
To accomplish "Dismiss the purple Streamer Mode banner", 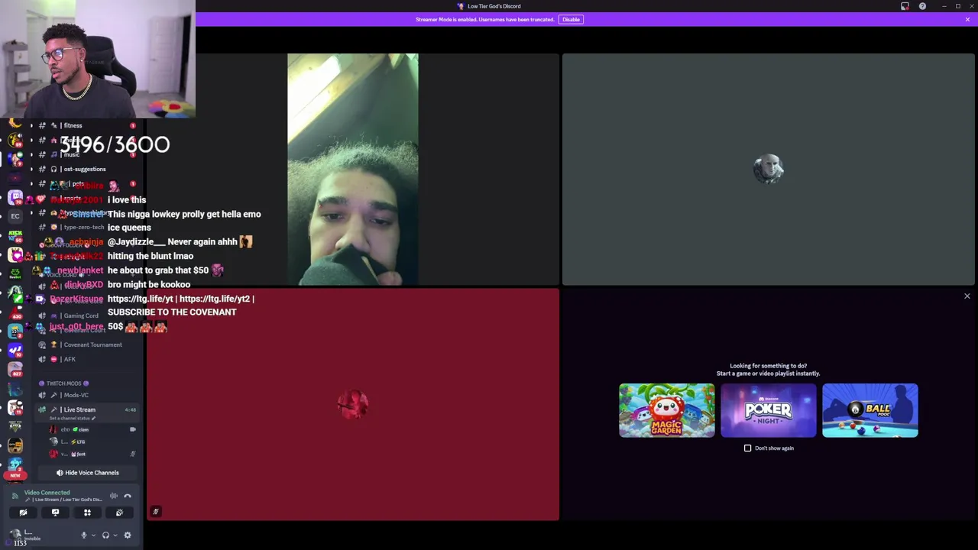I will point(967,19).
